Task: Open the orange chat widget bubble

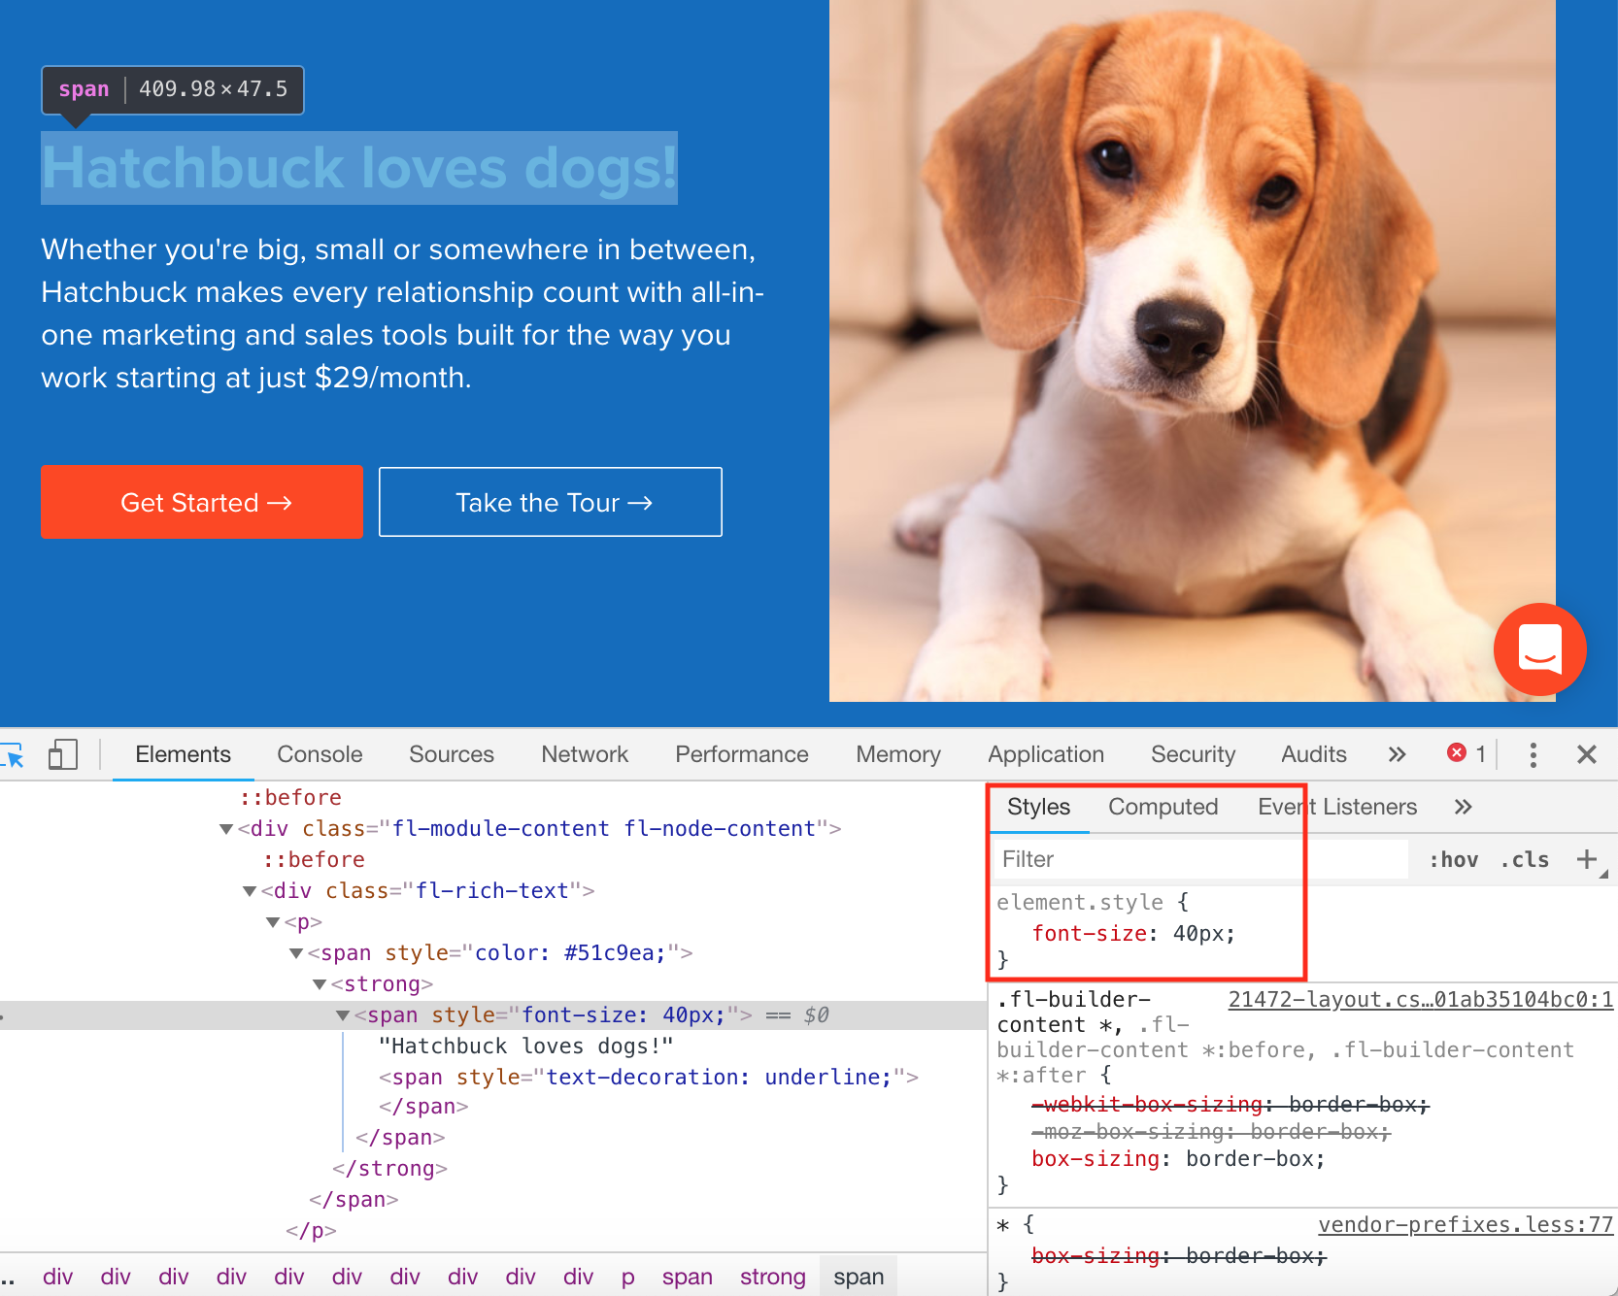Action: (1540, 648)
